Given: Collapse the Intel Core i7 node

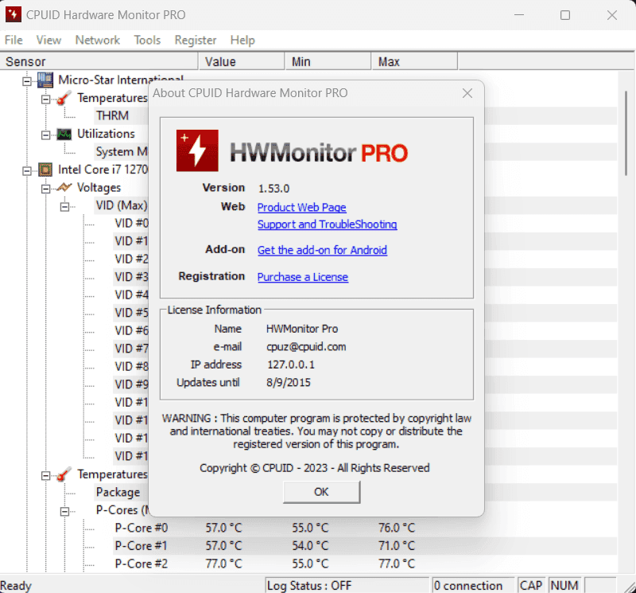Looking at the screenshot, I should [27, 170].
